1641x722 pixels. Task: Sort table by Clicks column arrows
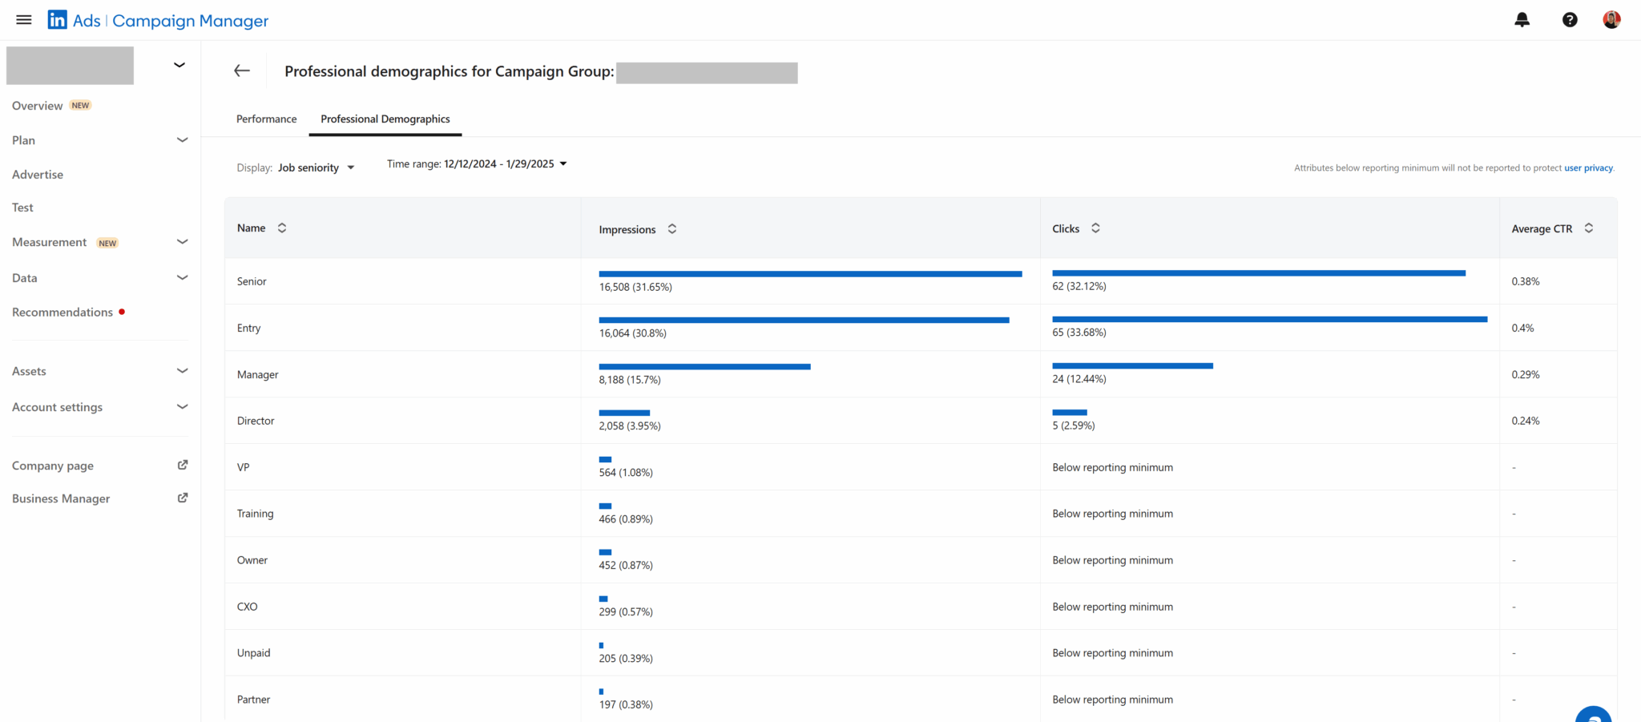click(1095, 228)
